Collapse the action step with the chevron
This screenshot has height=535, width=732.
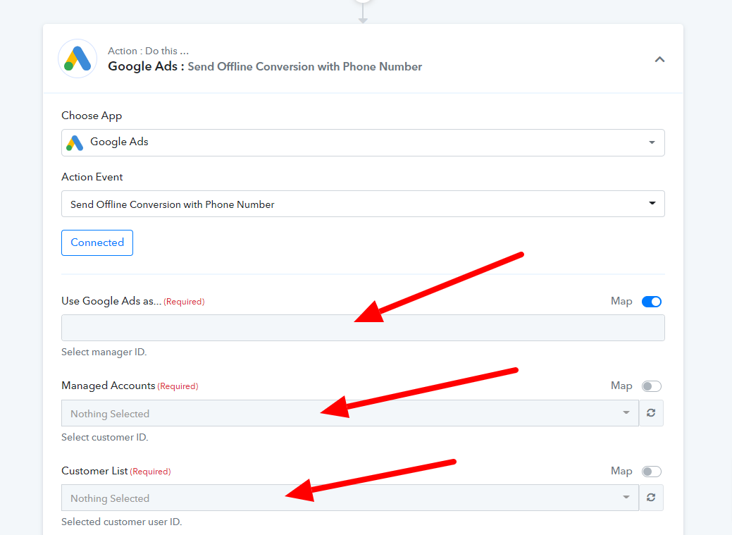[659, 59]
